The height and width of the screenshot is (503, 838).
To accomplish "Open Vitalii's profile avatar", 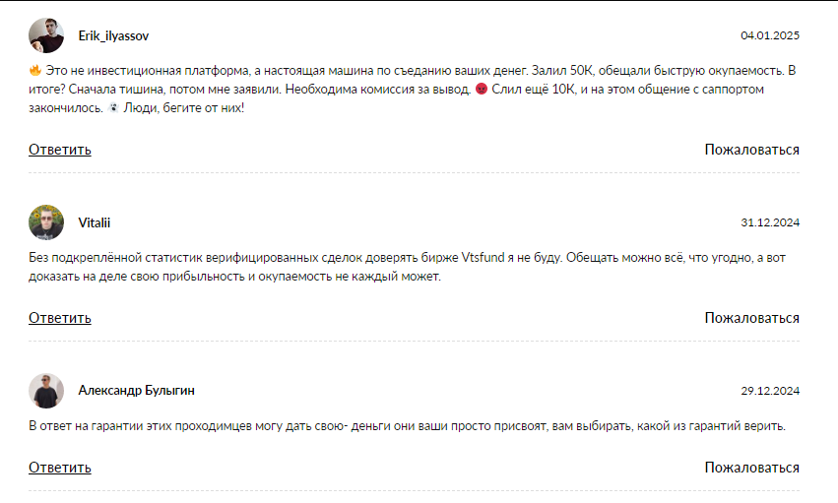I will [x=46, y=222].
